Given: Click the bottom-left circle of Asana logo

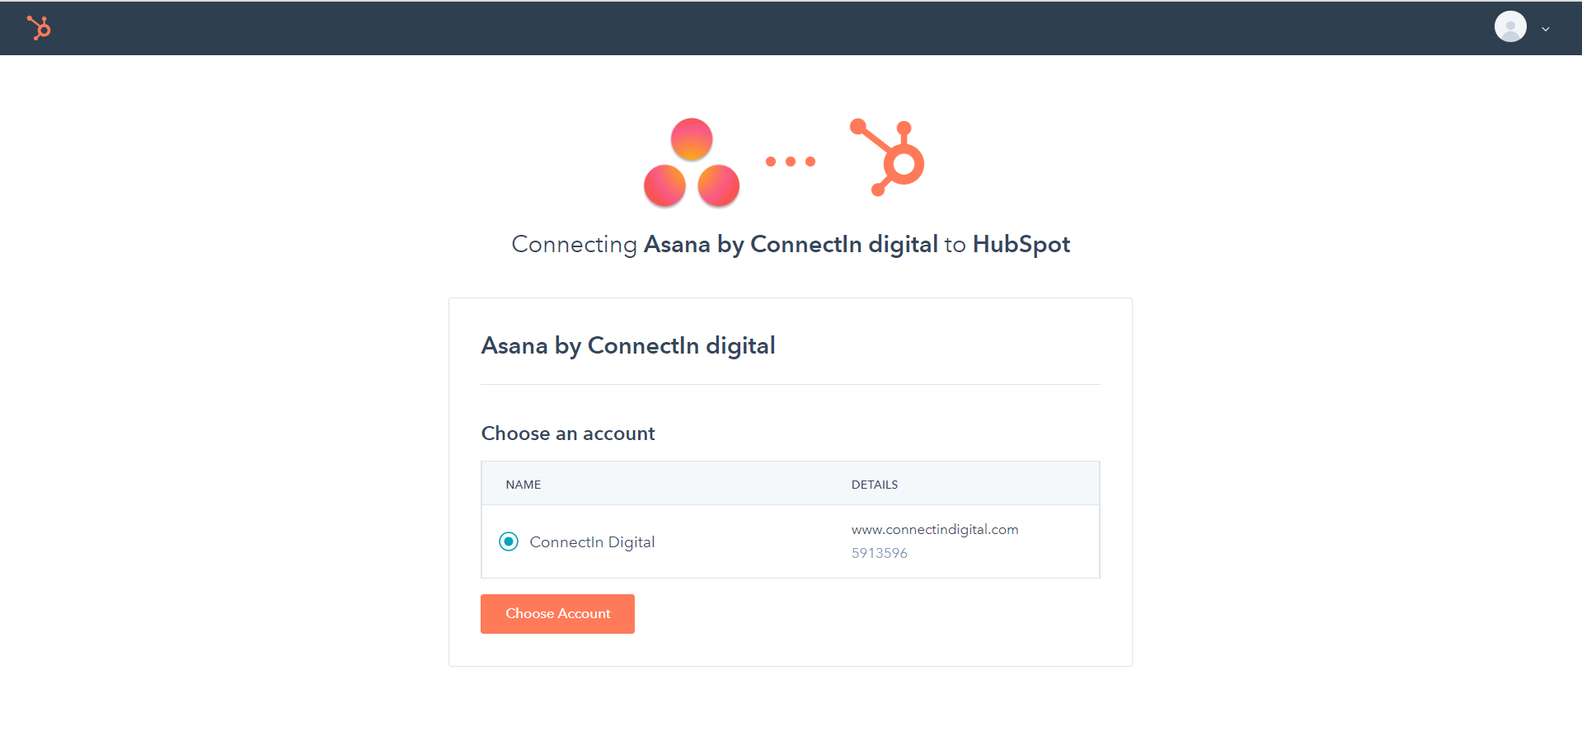Looking at the screenshot, I should pos(664,185).
